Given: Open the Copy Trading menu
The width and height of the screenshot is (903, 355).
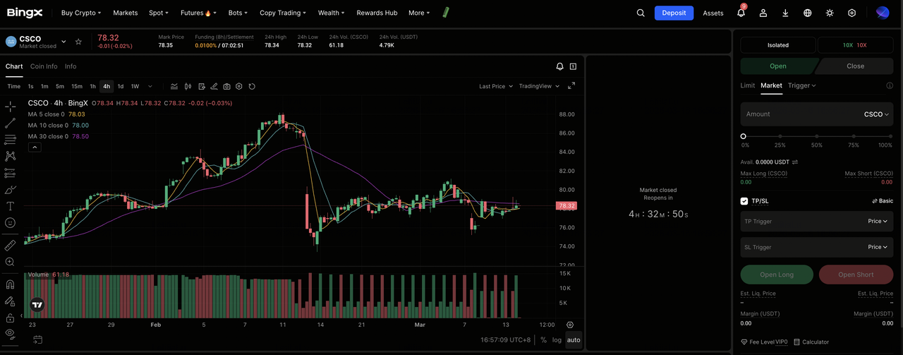Looking at the screenshot, I should (282, 13).
